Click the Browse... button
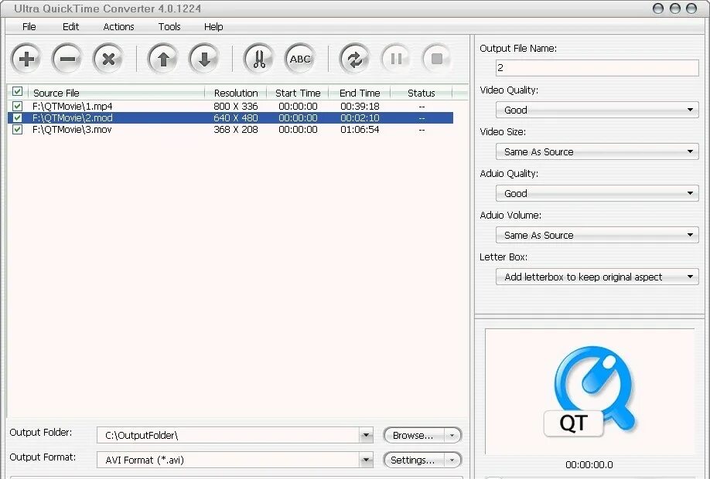710x479 pixels. [414, 436]
